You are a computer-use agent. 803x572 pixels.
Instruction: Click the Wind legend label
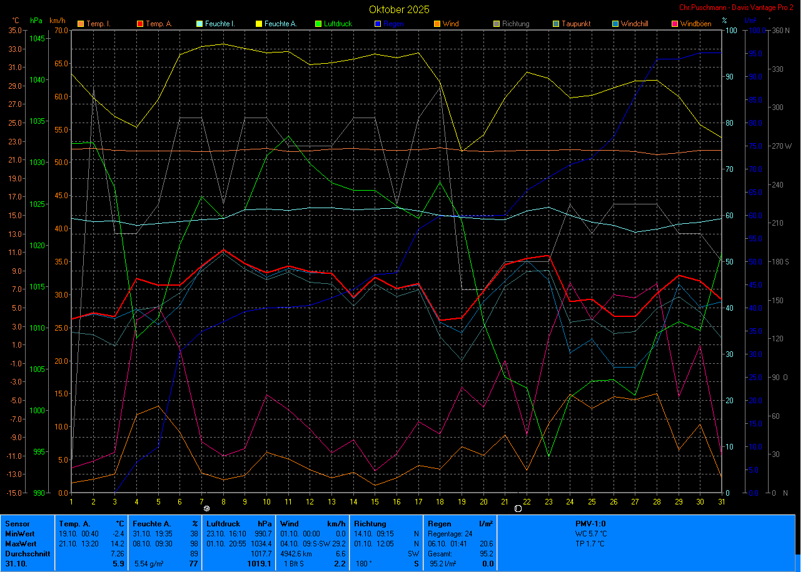[450, 24]
